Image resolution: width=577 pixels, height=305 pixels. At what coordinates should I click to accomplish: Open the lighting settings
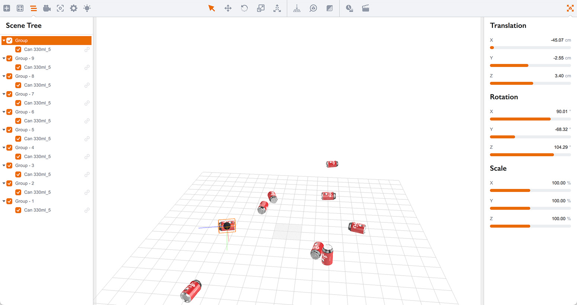(87, 8)
